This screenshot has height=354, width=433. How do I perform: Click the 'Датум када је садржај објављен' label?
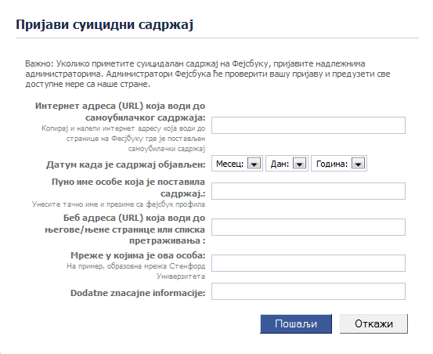click(x=126, y=164)
